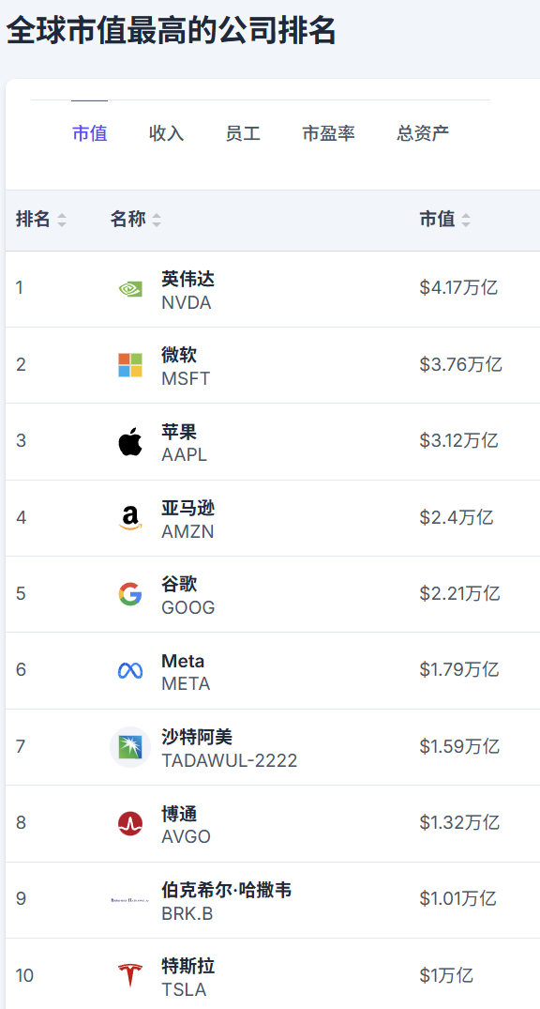Viewport: 540px width, 1009px height.
Task: Switch to the 市盈率 tab
Action: pos(328,133)
